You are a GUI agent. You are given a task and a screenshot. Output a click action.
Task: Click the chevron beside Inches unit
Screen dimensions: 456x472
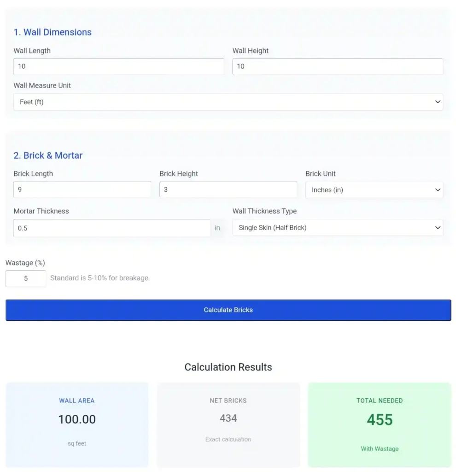(x=438, y=189)
